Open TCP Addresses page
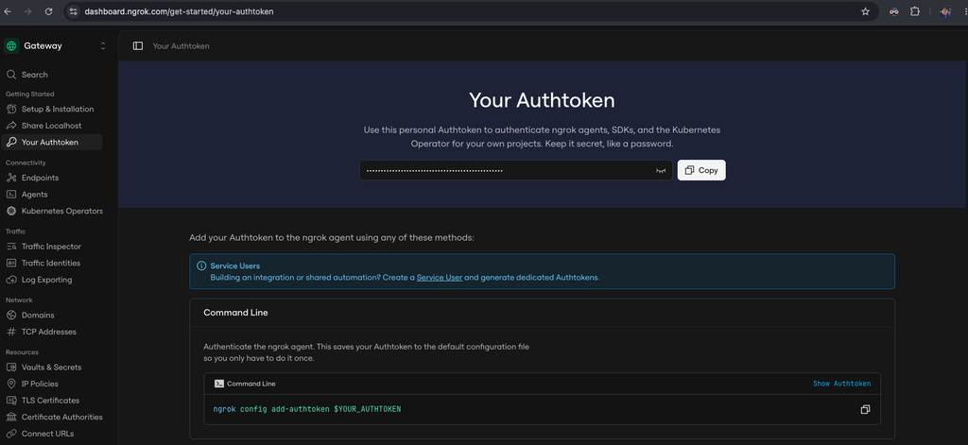968x445 pixels. 51,332
